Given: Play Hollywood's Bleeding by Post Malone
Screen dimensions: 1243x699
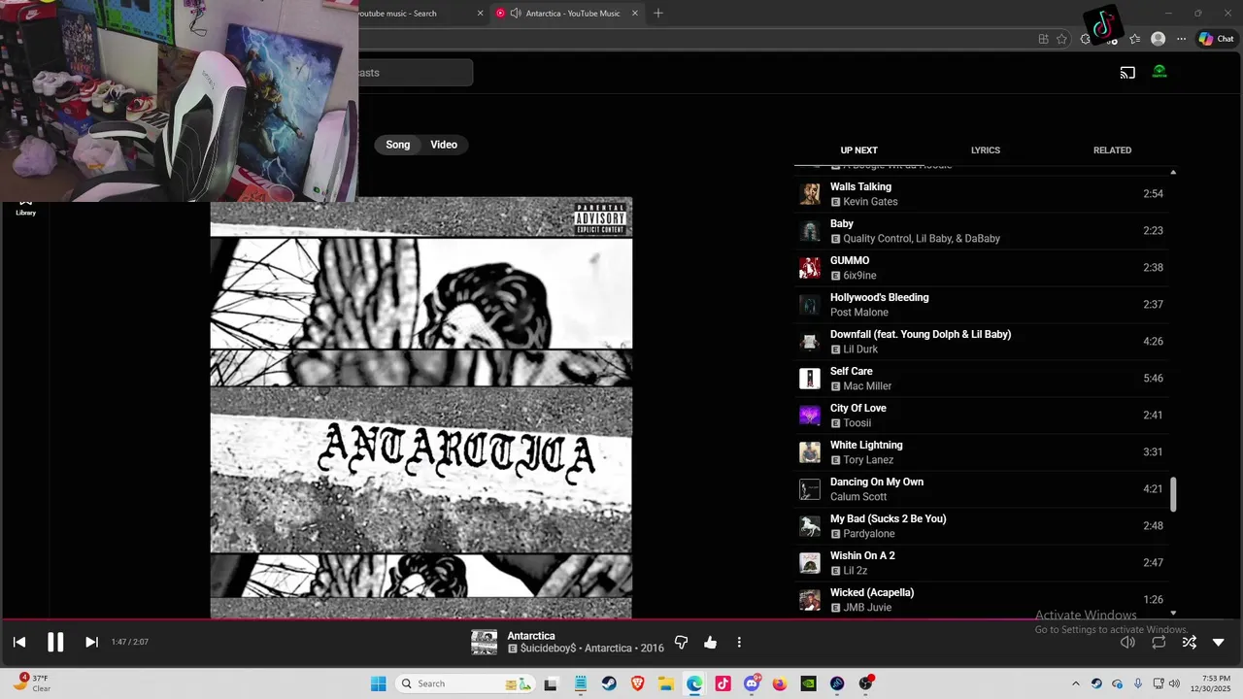Looking at the screenshot, I should pyautogui.click(x=983, y=305).
